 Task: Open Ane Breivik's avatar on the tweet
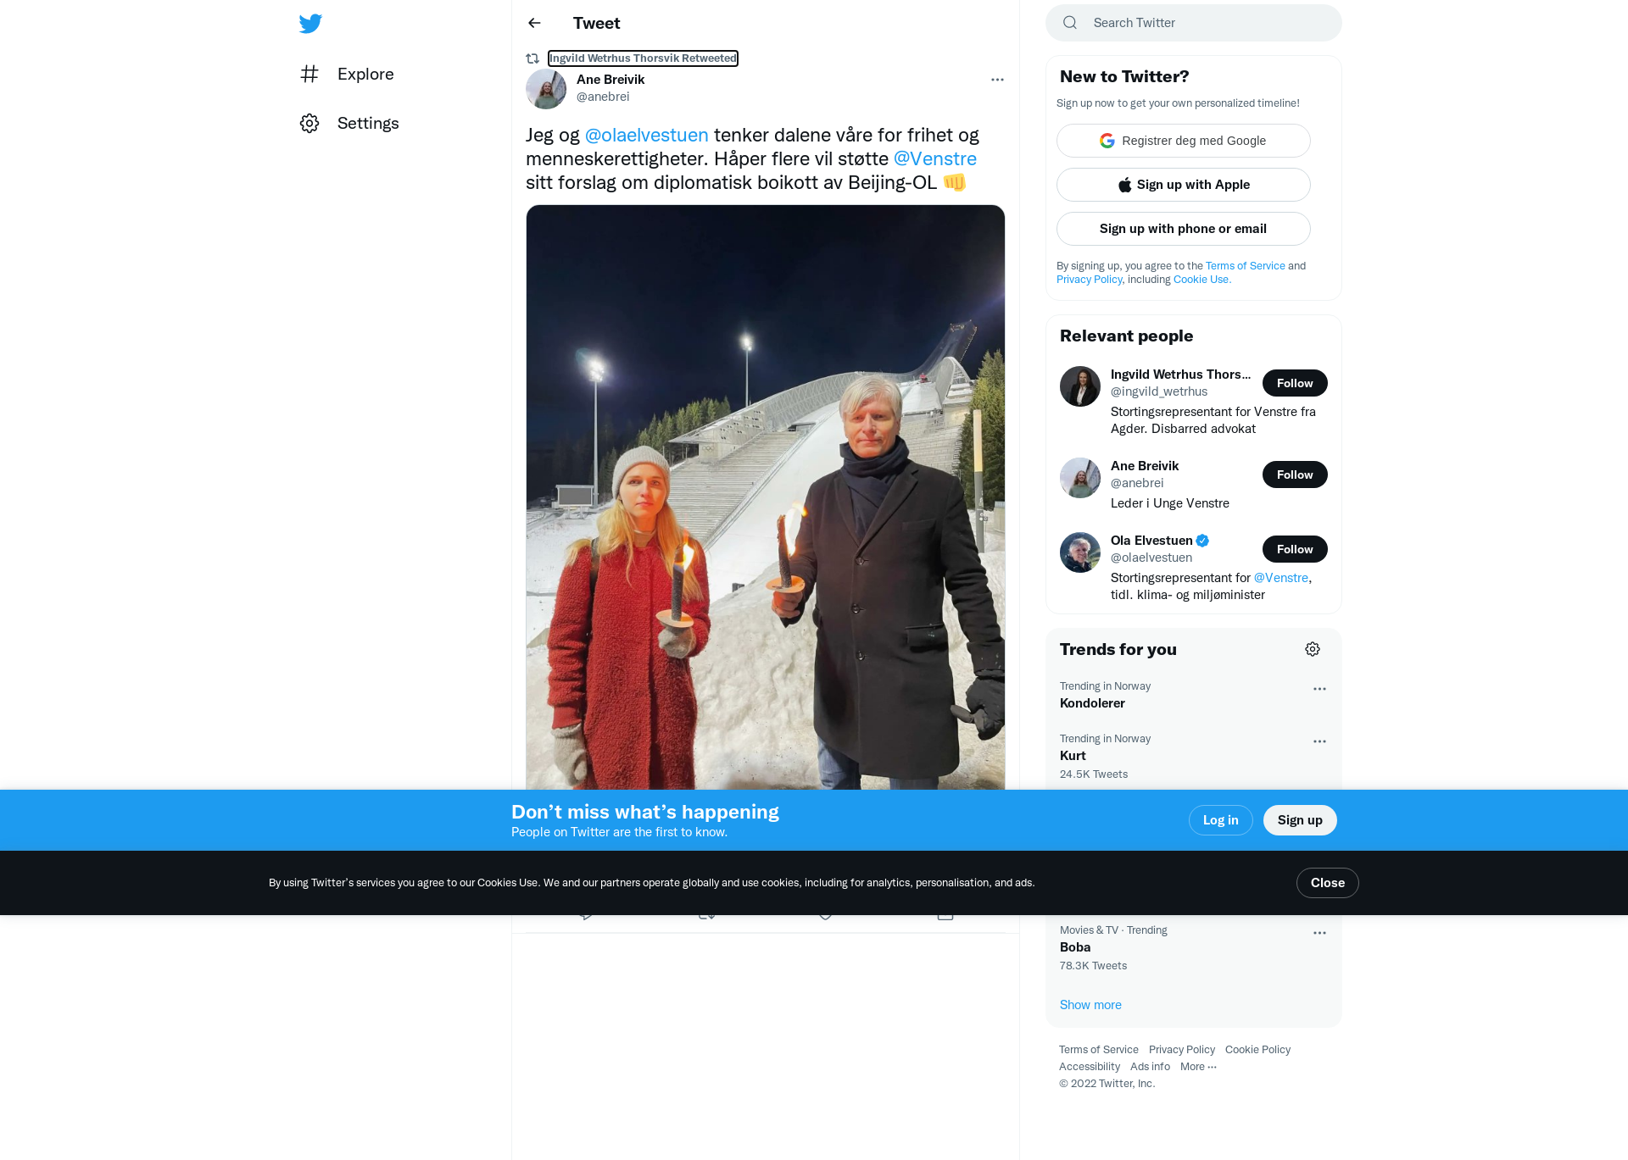pyautogui.click(x=546, y=88)
